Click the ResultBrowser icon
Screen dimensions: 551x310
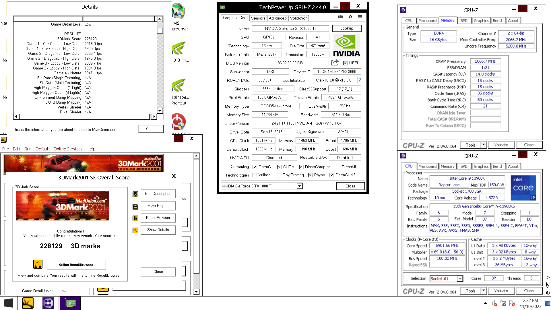click(x=135, y=218)
